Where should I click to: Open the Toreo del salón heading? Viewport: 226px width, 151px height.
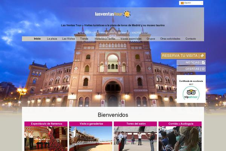coord(135,124)
